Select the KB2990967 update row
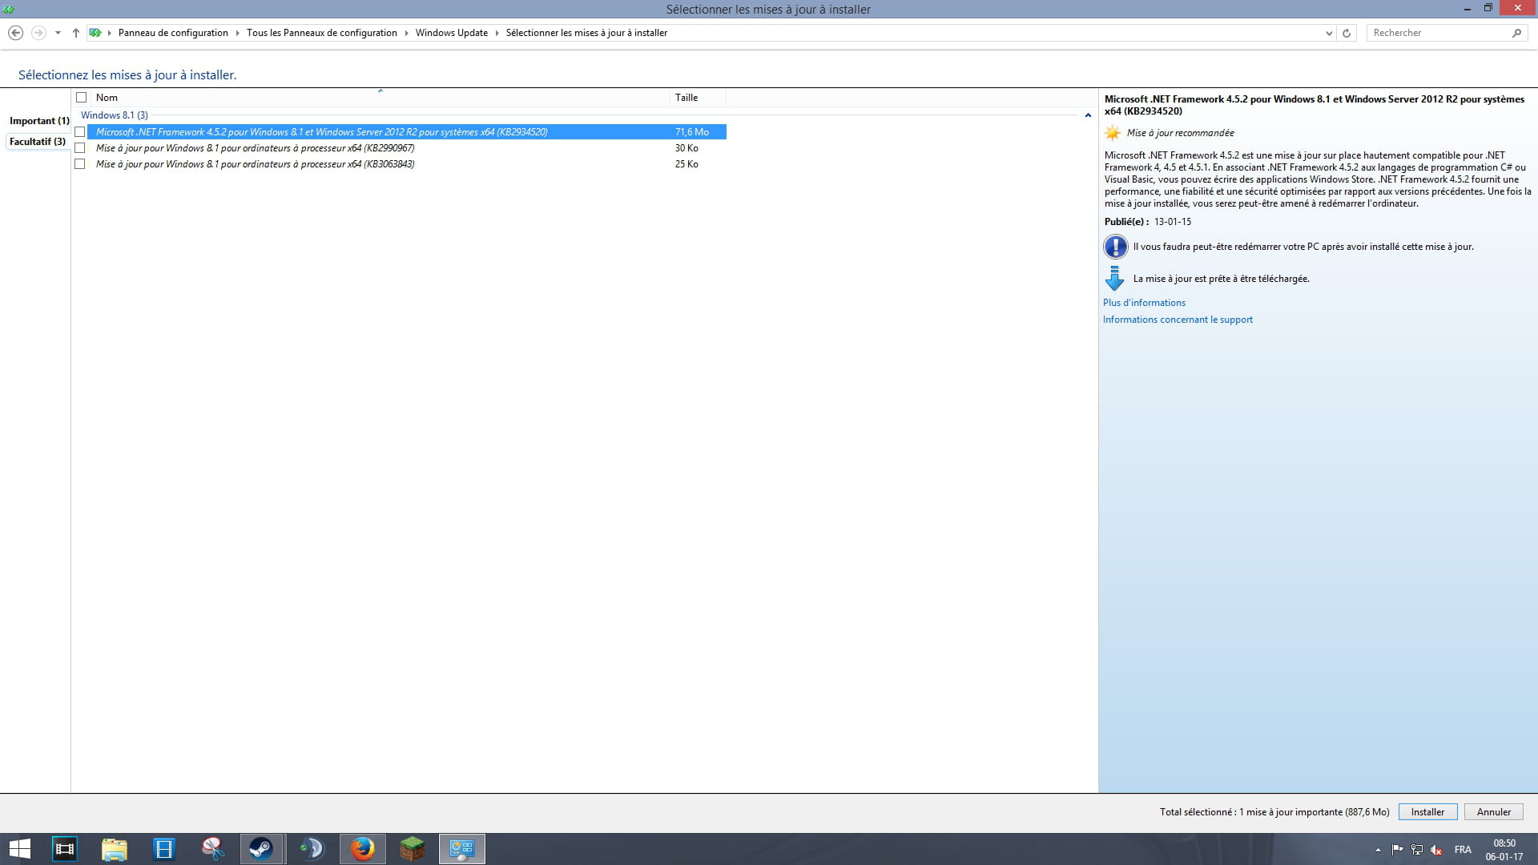Image resolution: width=1538 pixels, height=865 pixels. tap(407, 148)
